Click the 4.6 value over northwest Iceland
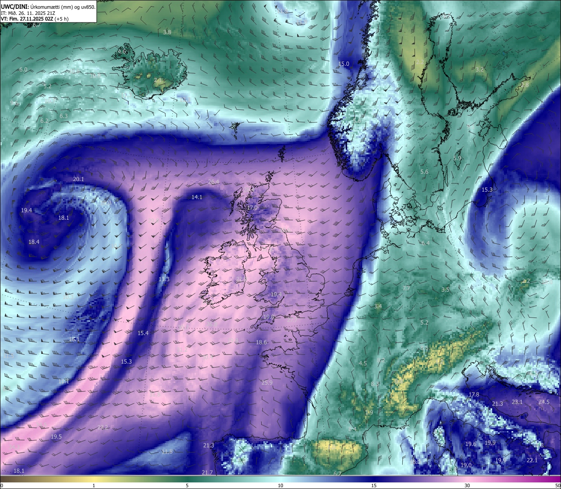The height and width of the screenshot is (489, 561). (122, 51)
